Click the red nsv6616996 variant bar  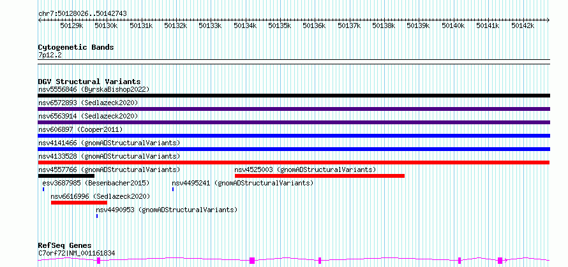click(79, 203)
